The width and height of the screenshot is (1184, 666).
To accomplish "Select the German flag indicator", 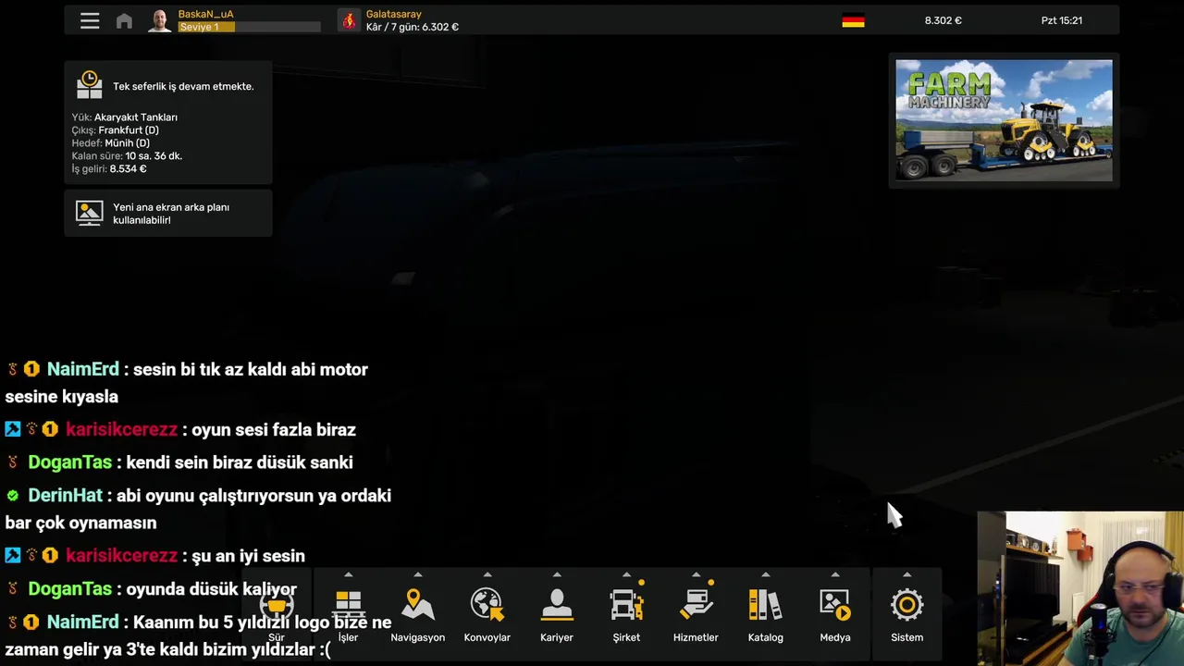I will click(853, 20).
